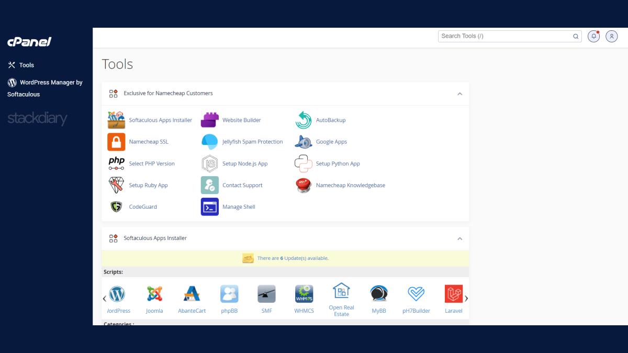Viewport: 628px width, 353px height.
Task: Open the Select PHP Version link
Action: click(x=152, y=164)
